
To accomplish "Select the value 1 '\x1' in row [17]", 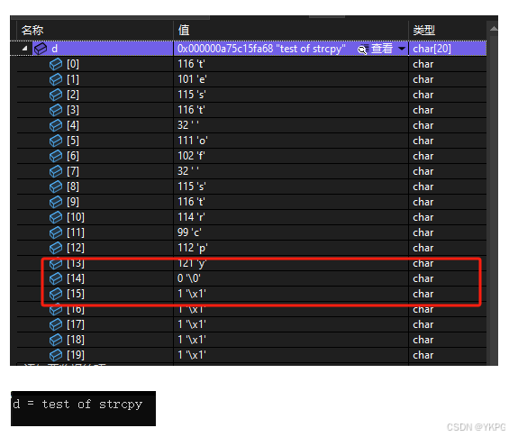I will [192, 324].
